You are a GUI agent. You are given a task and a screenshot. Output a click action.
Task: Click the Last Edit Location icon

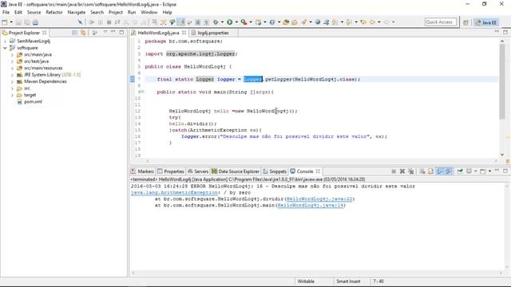point(363,22)
